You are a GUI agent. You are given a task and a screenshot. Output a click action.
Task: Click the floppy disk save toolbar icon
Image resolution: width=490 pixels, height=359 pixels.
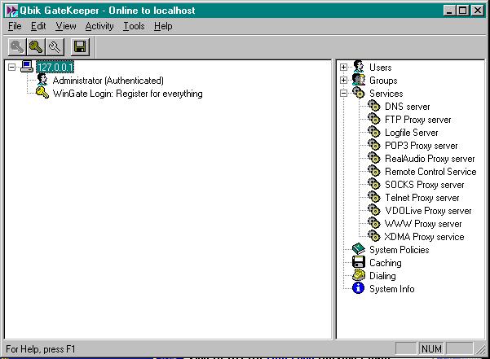click(80, 47)
